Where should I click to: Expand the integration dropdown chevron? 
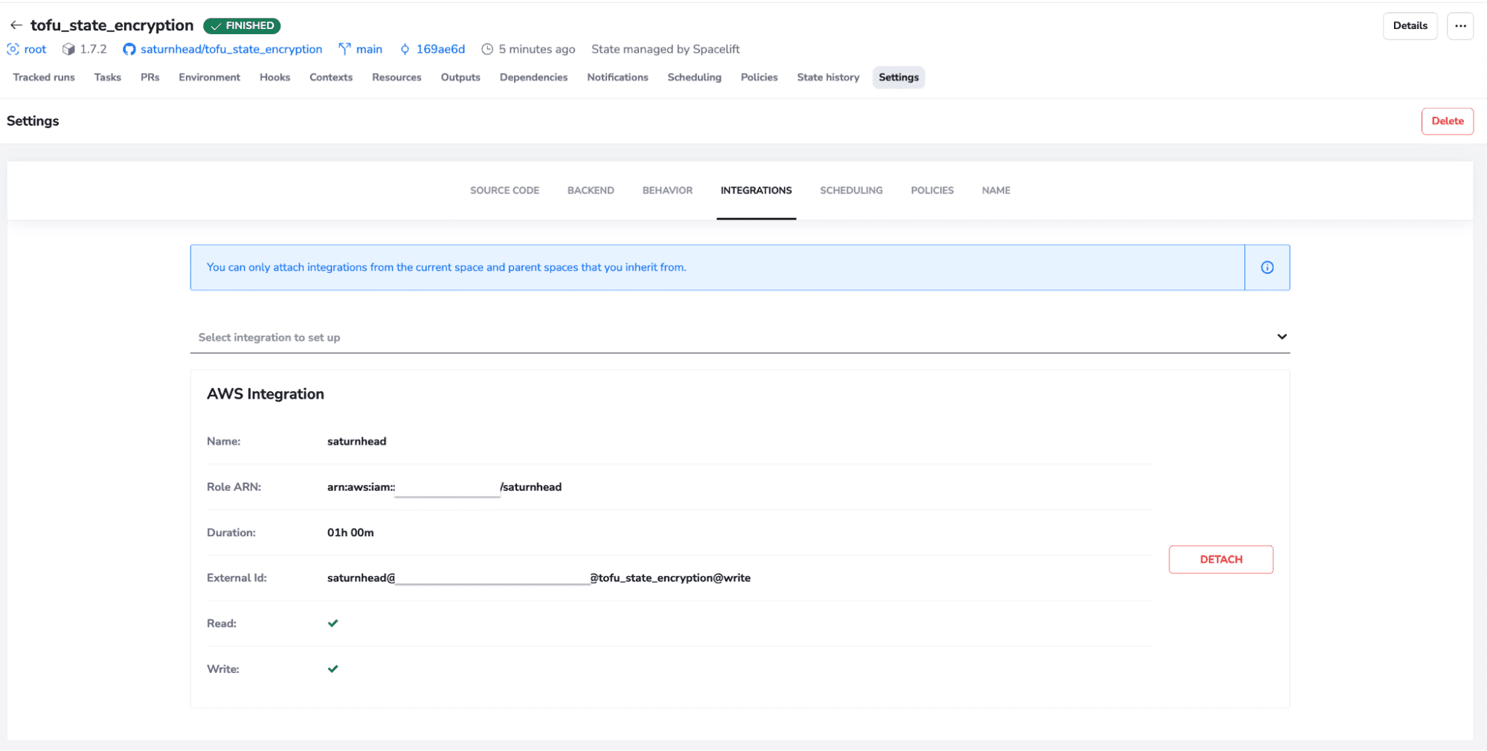click(x=1282, y=337)
